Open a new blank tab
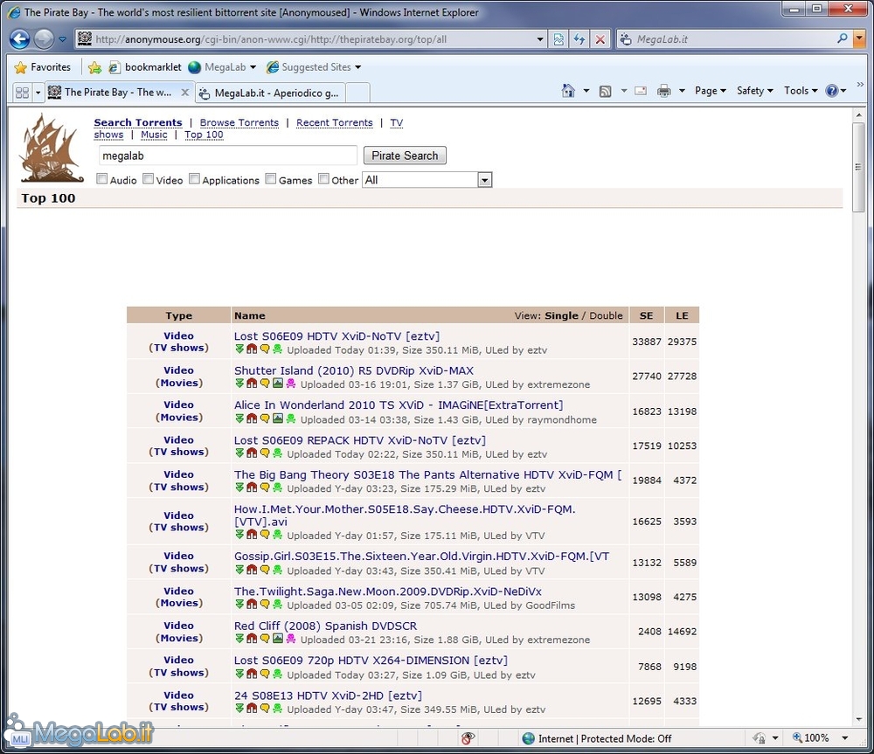 tap(357, 93)
